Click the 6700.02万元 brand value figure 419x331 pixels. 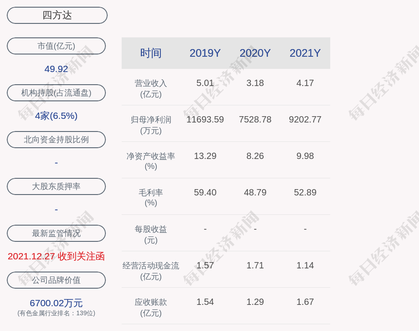pos(56,303)
